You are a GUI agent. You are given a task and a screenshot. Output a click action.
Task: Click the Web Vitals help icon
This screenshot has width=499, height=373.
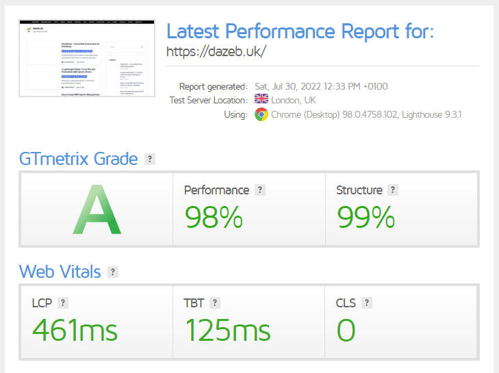[113, 272]
